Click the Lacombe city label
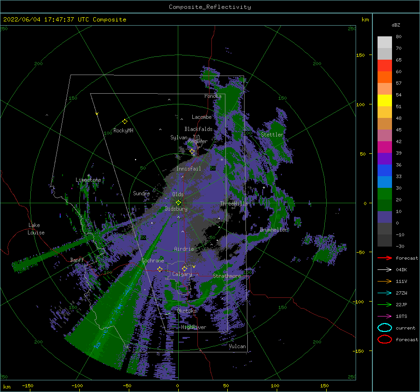The width and height of the screenshot is (420, 392). pyautogui.click(x=202, y=117)
